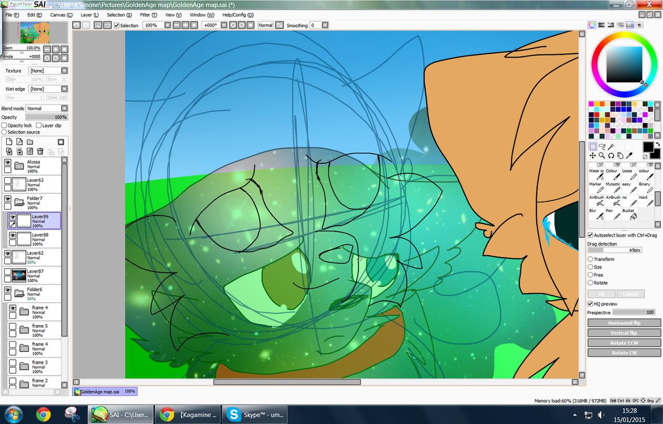Open the Filter menu
The height and width of the screenshot is (424, 663).
(x=148, y=15)
